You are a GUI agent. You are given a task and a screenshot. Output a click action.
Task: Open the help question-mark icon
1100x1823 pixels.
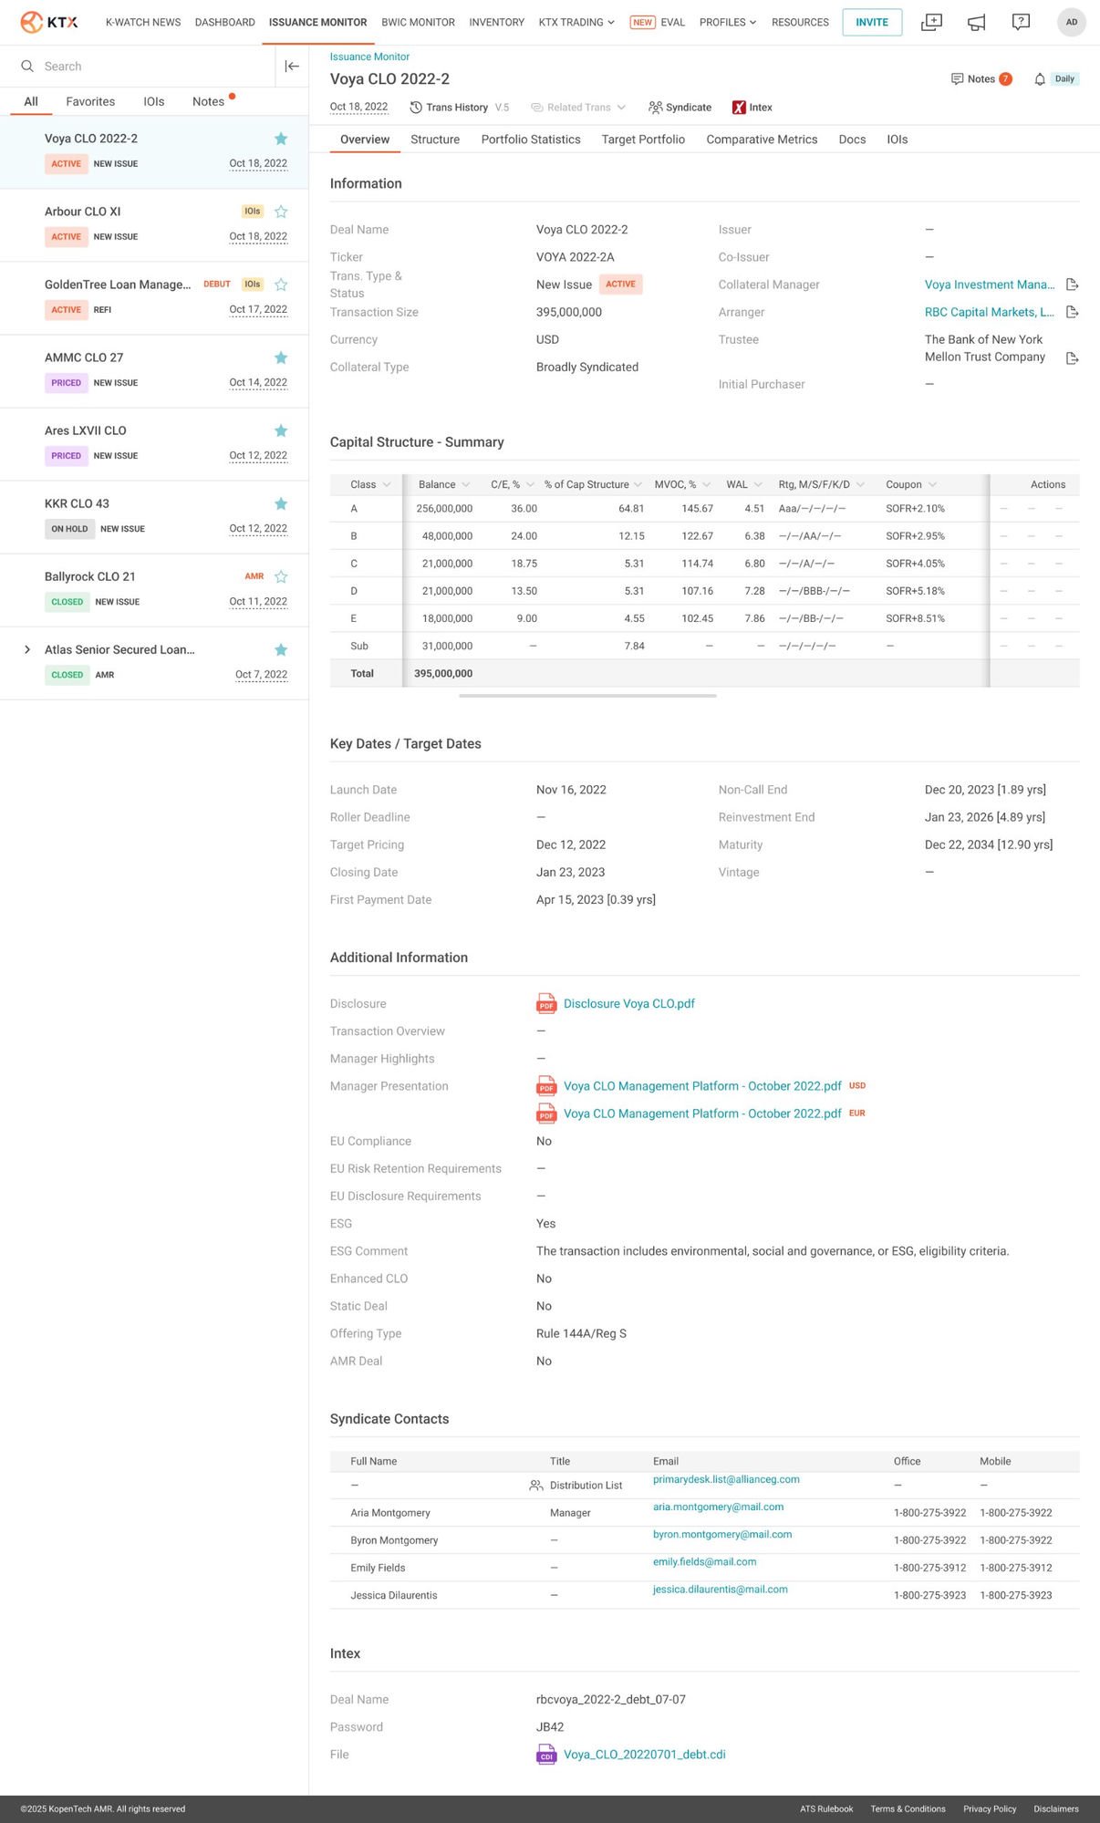coord(1021,22)
